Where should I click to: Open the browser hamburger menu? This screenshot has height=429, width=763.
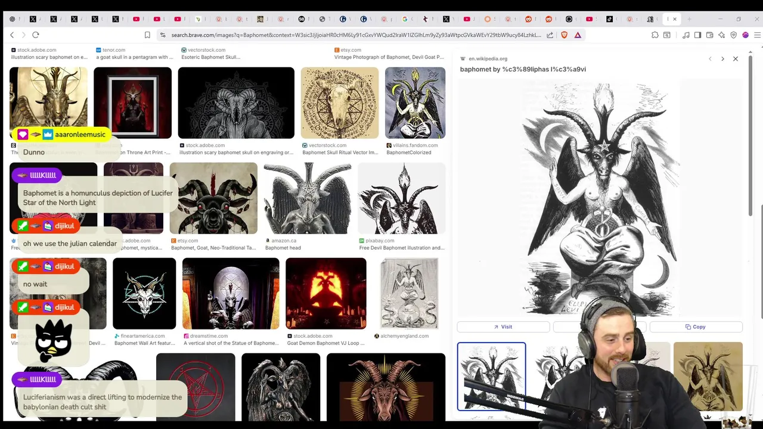pos(757,35)
